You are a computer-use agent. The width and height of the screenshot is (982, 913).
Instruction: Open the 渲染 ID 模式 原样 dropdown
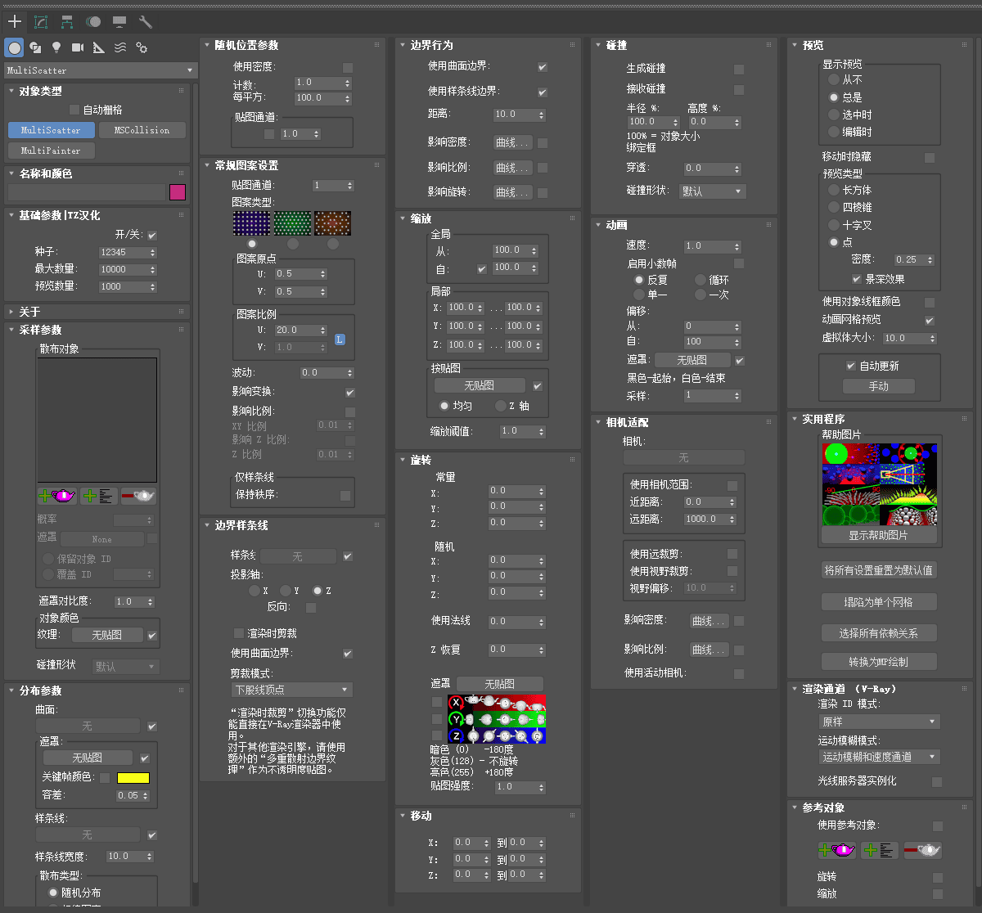tap(879, 722)
